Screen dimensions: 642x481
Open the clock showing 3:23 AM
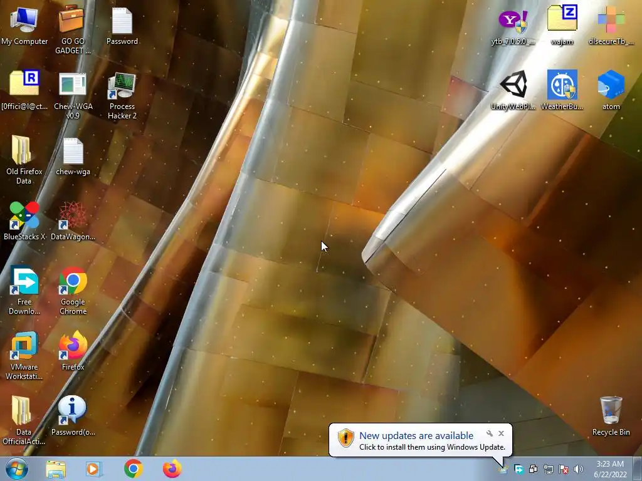point(610,469)
